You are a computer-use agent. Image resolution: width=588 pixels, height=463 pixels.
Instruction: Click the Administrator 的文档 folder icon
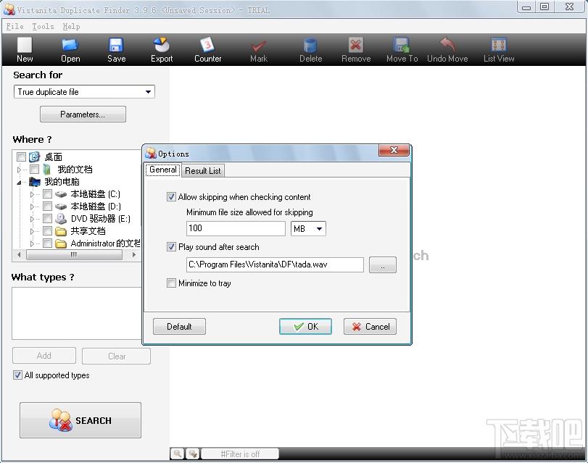tap(60, 243)
